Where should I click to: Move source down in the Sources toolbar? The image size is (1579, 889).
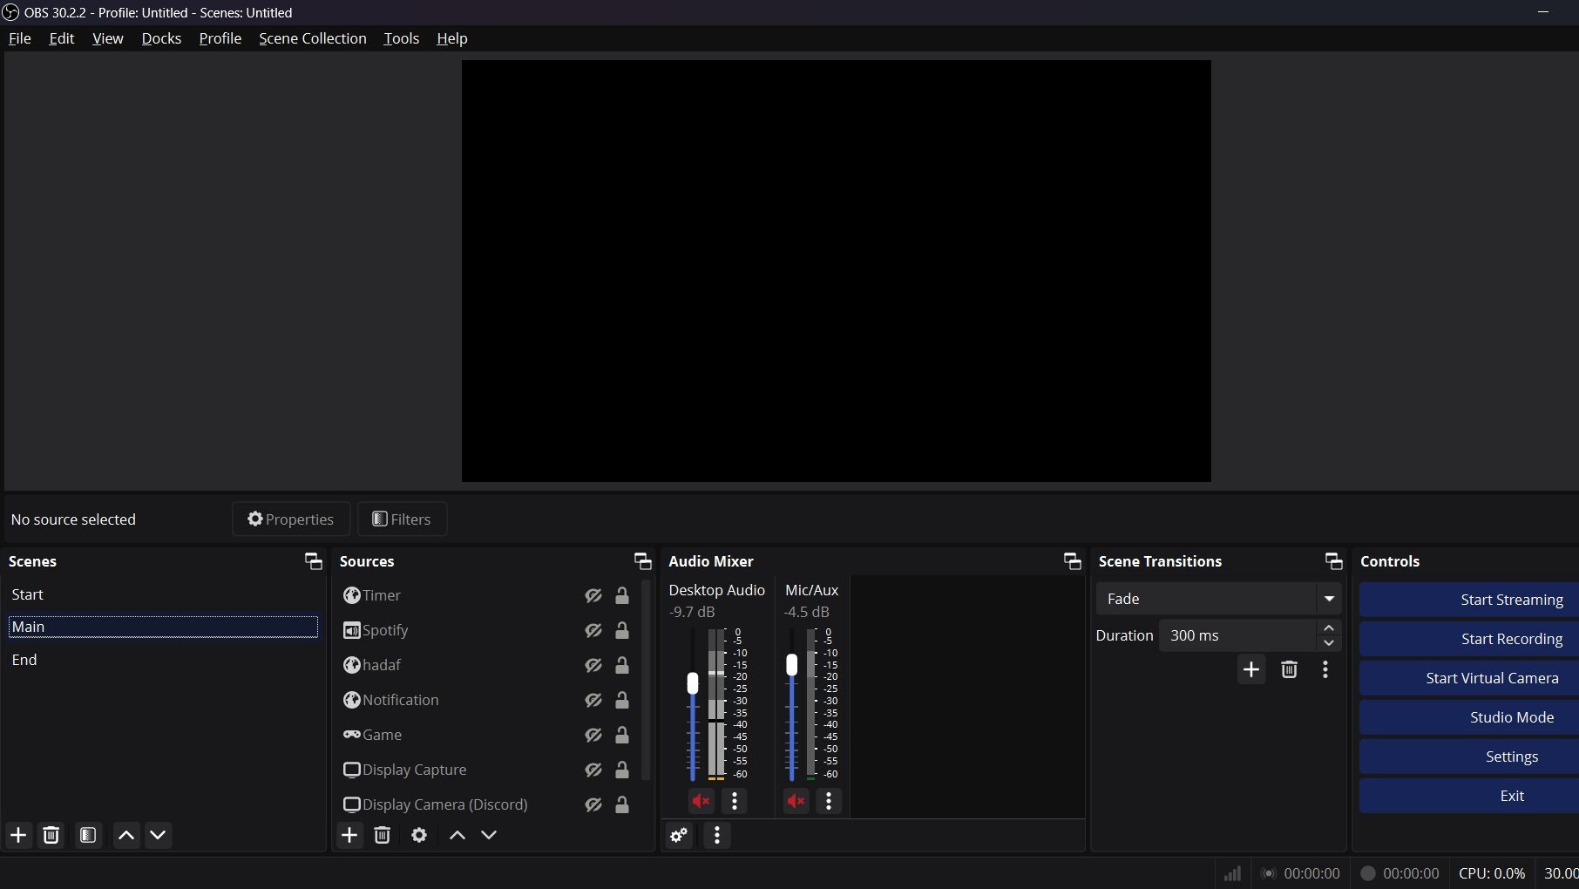click(x=489, y=835)
